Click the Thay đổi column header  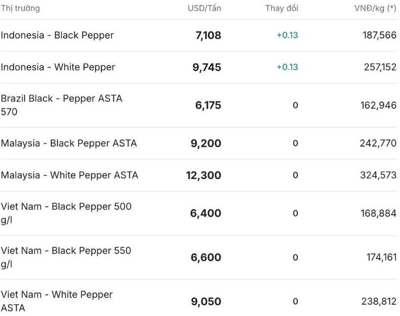281,8
